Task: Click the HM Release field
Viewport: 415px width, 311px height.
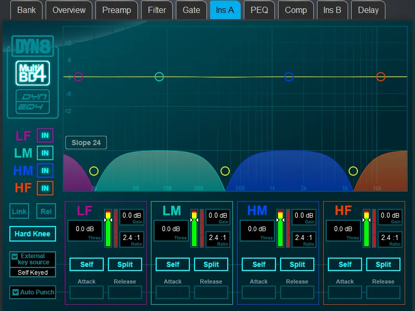Action: [x=297, y=292]
